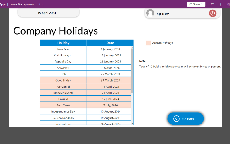Click the 25 March, 2024 date cell

[x=109, y=74]
